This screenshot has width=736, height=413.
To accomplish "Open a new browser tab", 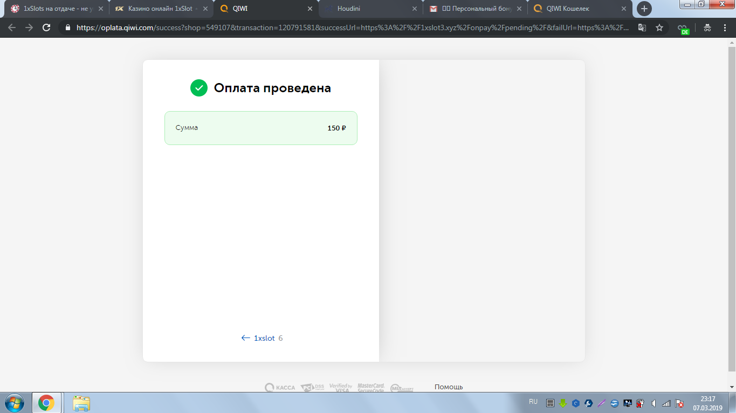I will (644, 9).
